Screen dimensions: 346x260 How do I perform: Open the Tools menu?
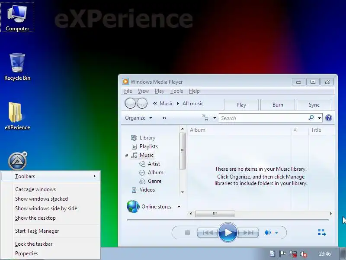pyautogui.click(x=176, y=91)
